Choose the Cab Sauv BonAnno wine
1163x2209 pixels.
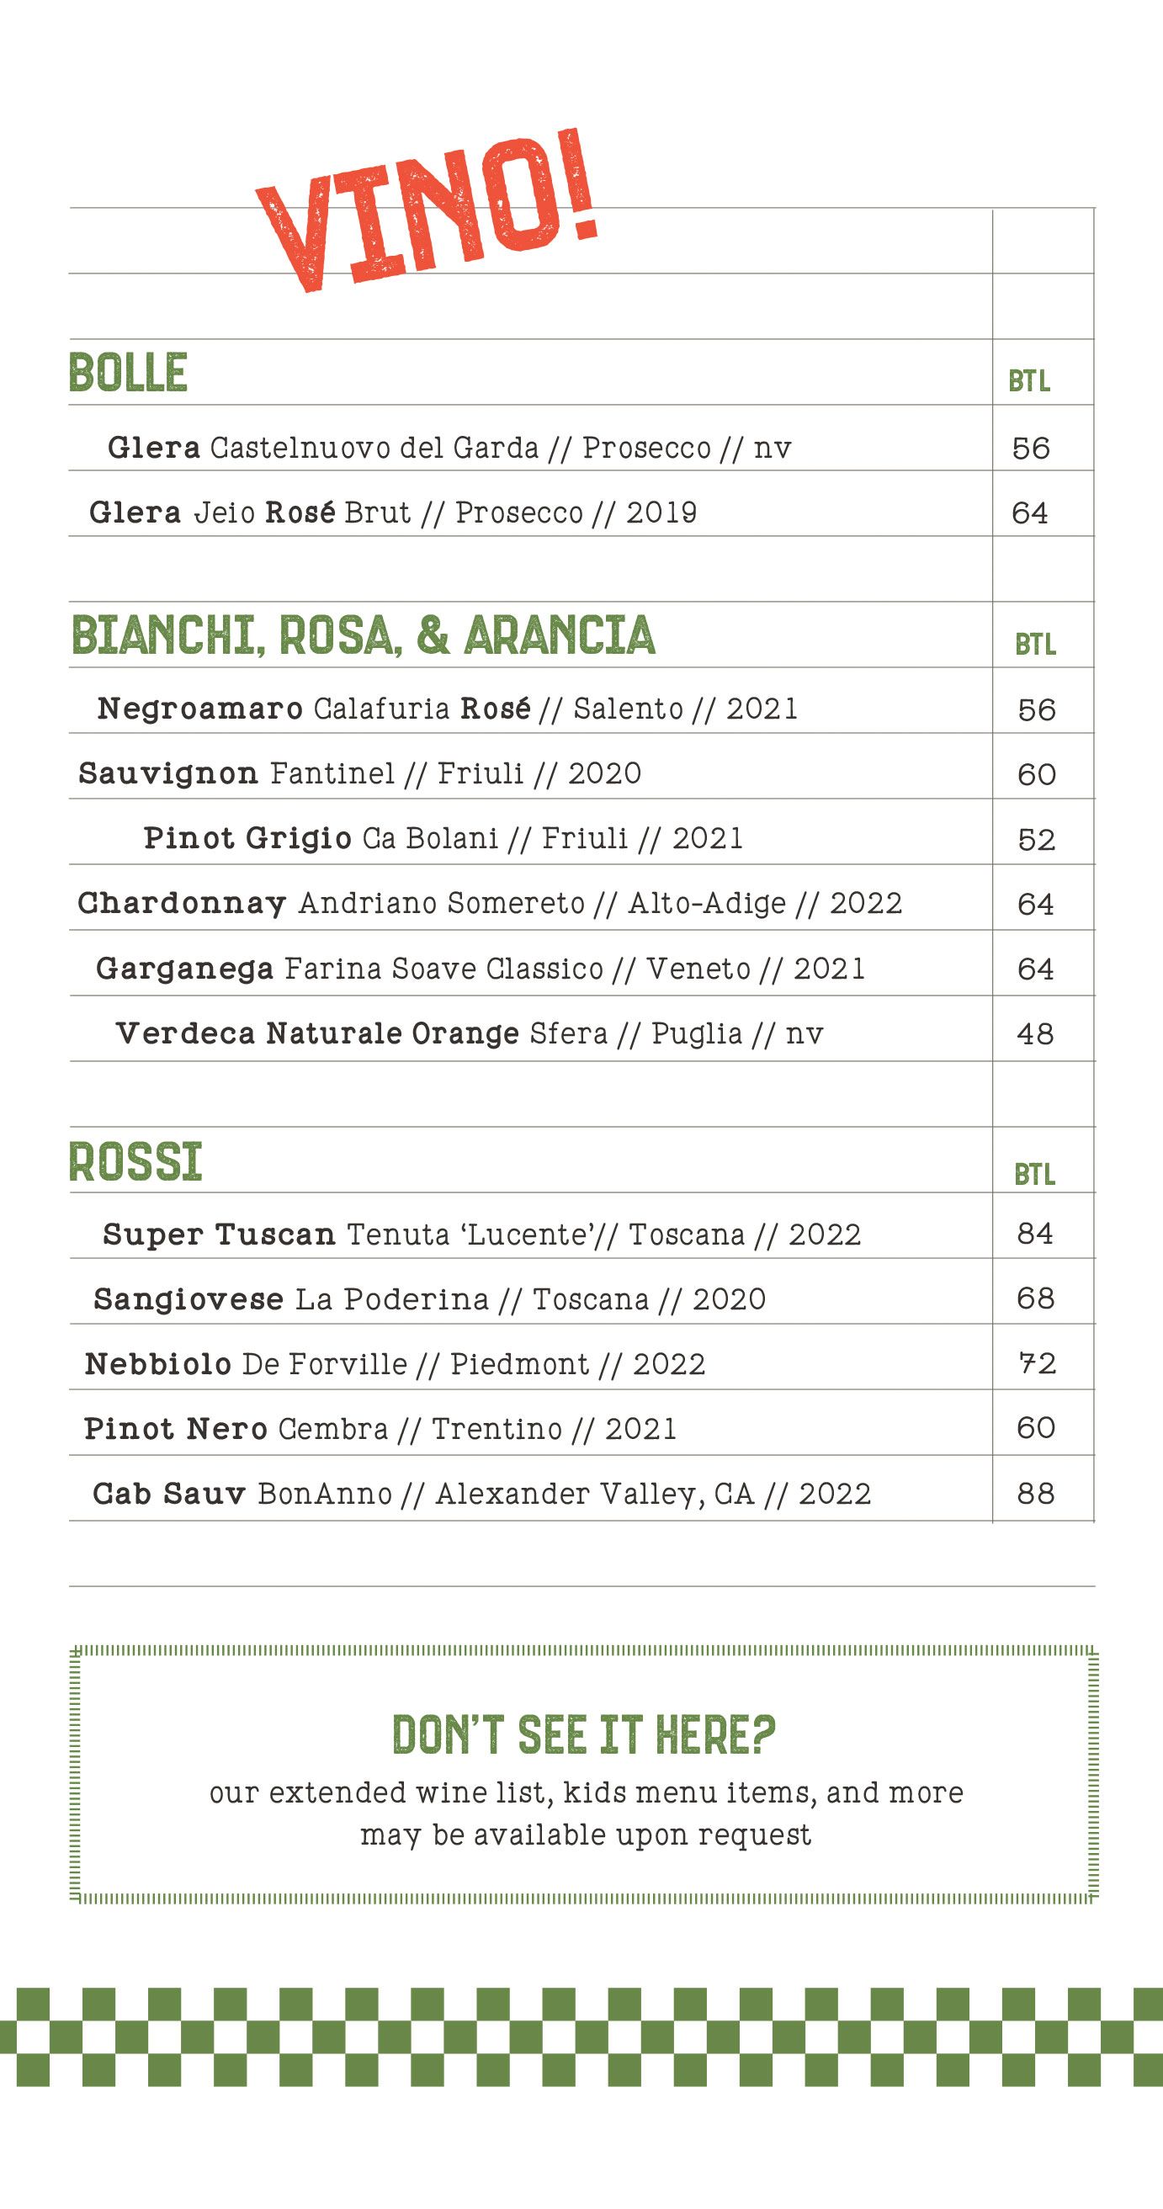click(x=481, y=1495)
